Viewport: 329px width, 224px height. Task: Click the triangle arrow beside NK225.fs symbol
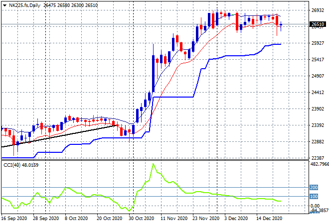(x=4, y=5)
